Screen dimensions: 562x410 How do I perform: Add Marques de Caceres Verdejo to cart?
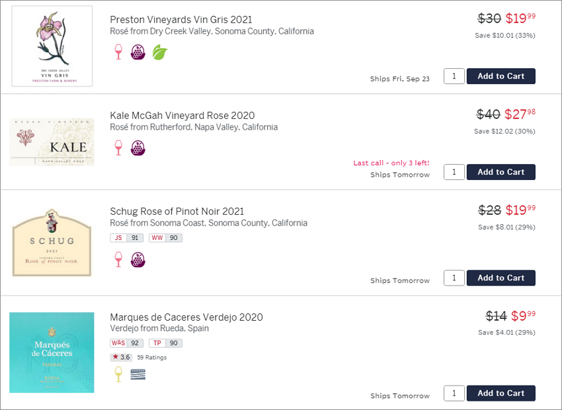click(501, 393)
